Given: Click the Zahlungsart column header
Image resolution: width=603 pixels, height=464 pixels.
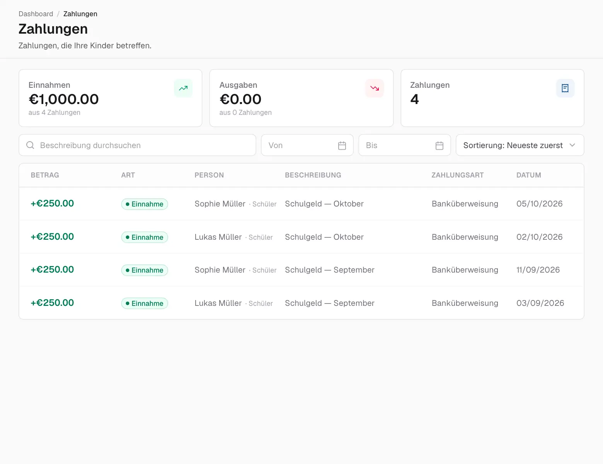Looking at the screenshot, I should [x=458, y=175].
